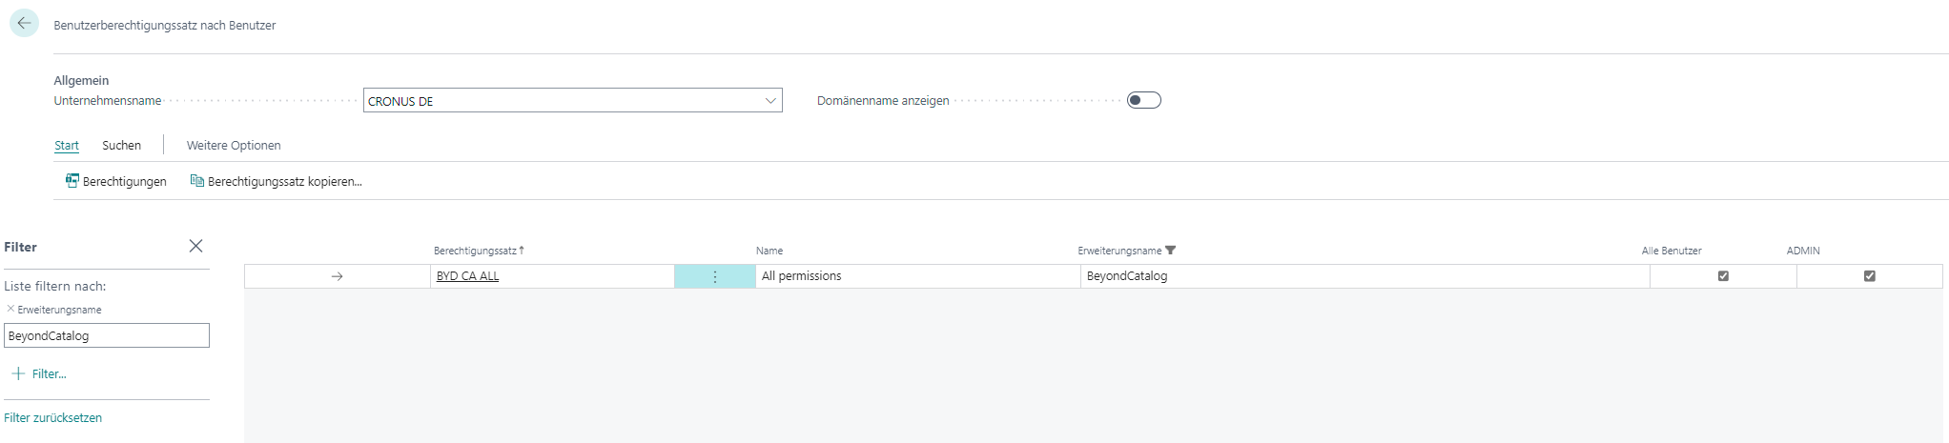Image resolution: width=1949 pixels, height=443 pixels.
Task: Expand the Unternehmensname dropdown
Action: coord(770,101)
